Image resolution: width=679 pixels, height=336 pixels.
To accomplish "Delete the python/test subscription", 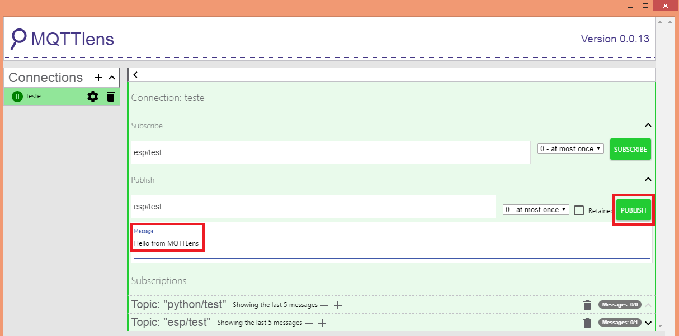I will pyautogui.click(x=587, y=305).
